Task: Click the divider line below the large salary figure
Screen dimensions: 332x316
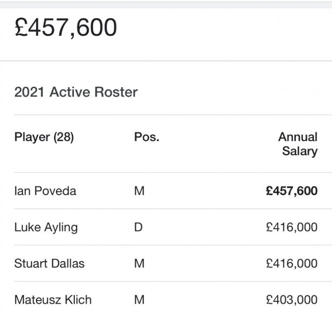Action: point(166,61)
